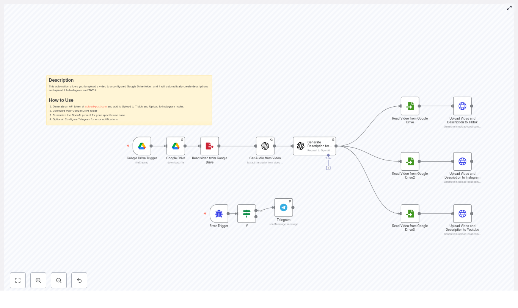
Task: Open the If condition node
Action: tap(246, 213)
